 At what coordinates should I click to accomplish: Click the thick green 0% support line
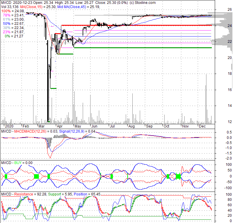[x=143, y=48]
